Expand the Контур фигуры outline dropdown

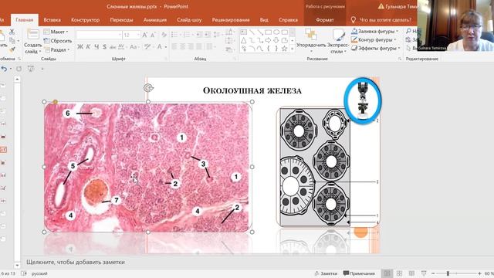click(374, 39)
